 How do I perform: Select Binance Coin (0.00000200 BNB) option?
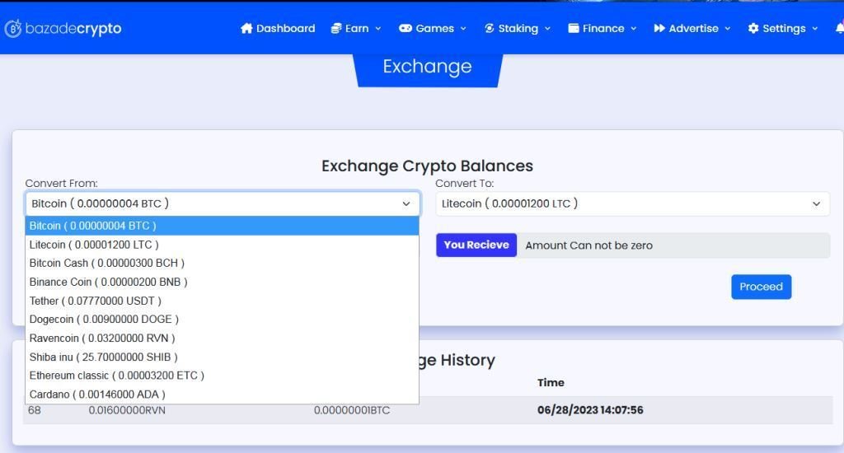click(222, 282)
